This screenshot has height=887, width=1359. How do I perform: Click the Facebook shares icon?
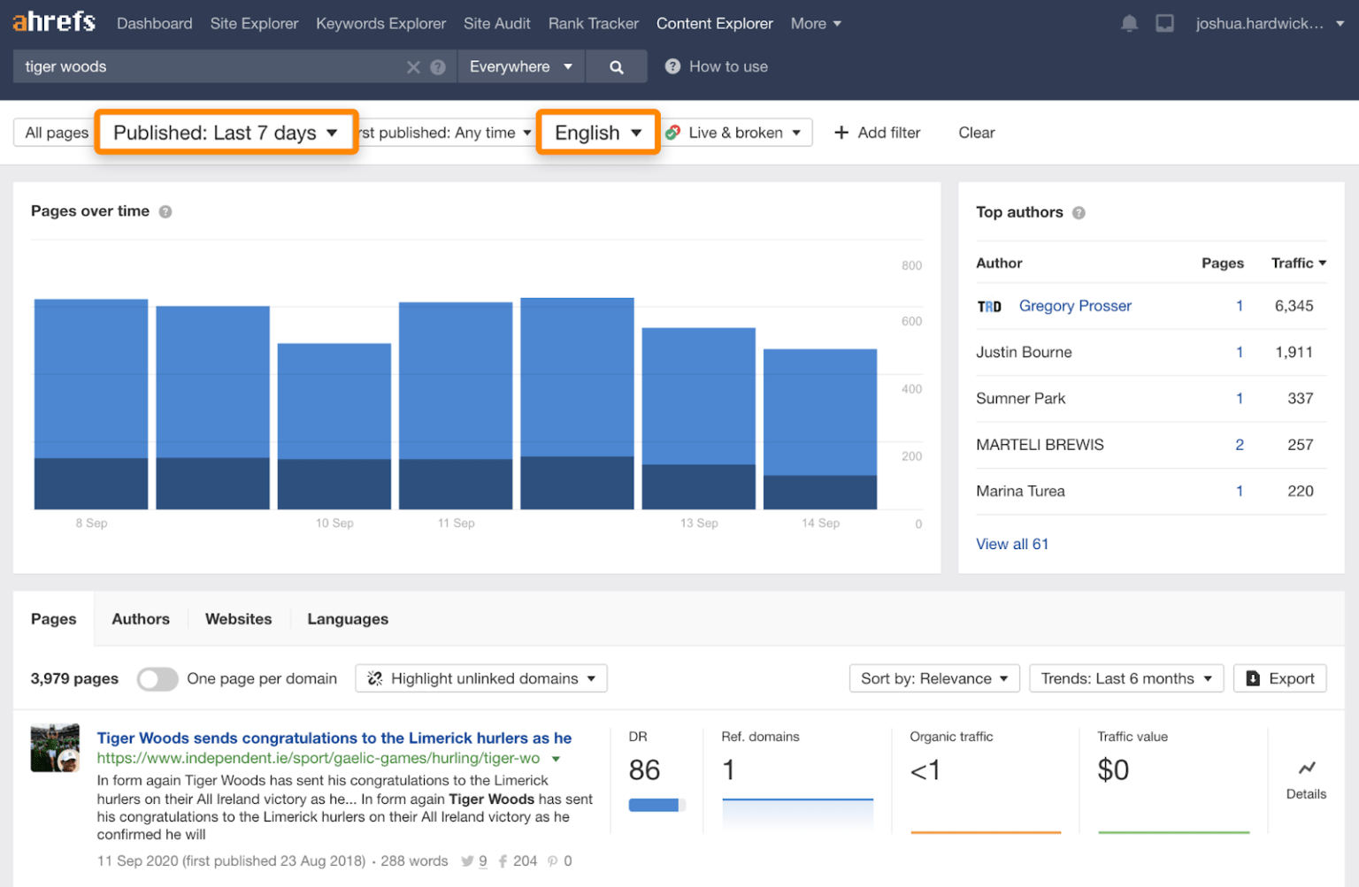coord(503,860)
